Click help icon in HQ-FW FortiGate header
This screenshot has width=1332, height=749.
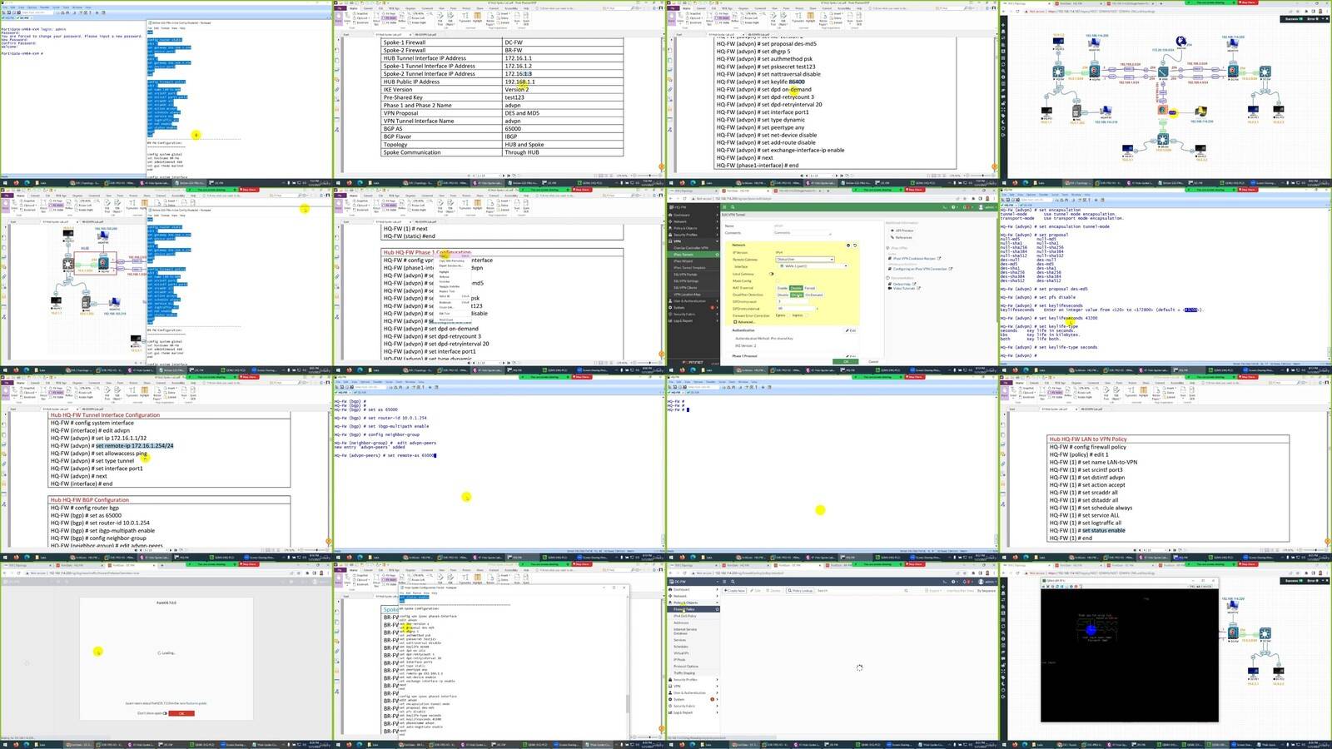(954, 207)
